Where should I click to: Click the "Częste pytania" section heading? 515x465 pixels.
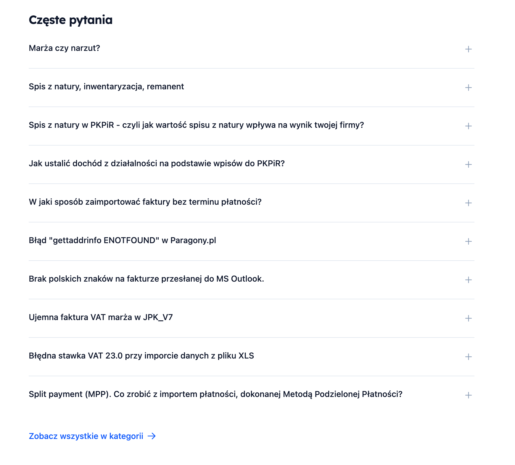71,20
